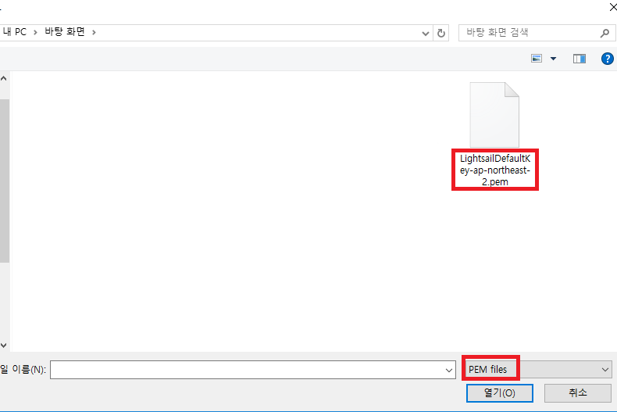Open help with the question mark icon

pos(607,59)
